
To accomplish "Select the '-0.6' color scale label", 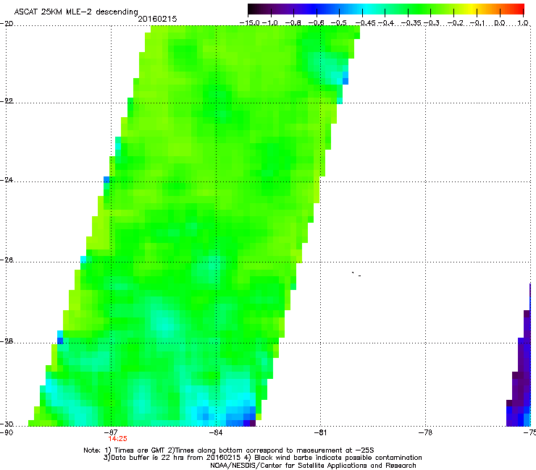I will coord(317,23).
